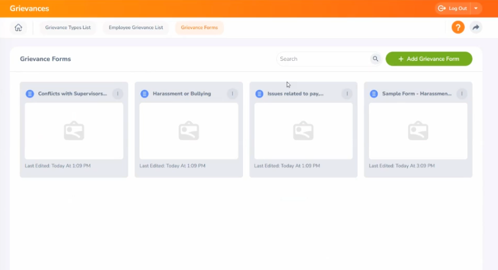Go to the home icon
Image resolution: width=498 pixels, height=270 pixels.
coord(19,27)
